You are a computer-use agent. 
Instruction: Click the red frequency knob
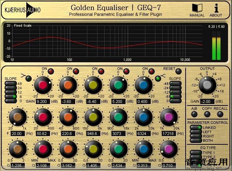[43, 117]
